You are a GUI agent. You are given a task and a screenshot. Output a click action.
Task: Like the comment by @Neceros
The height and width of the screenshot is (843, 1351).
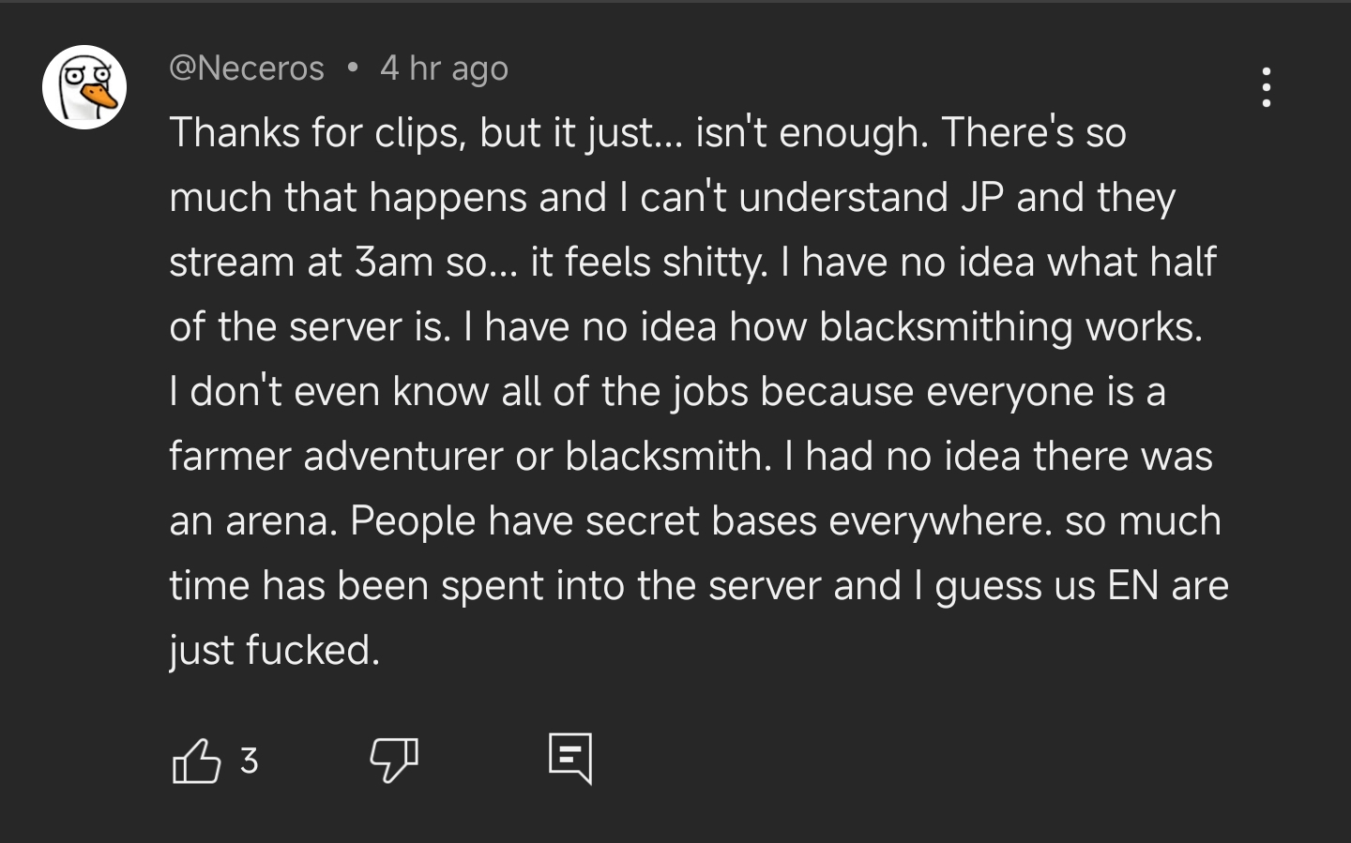[196, 760]
